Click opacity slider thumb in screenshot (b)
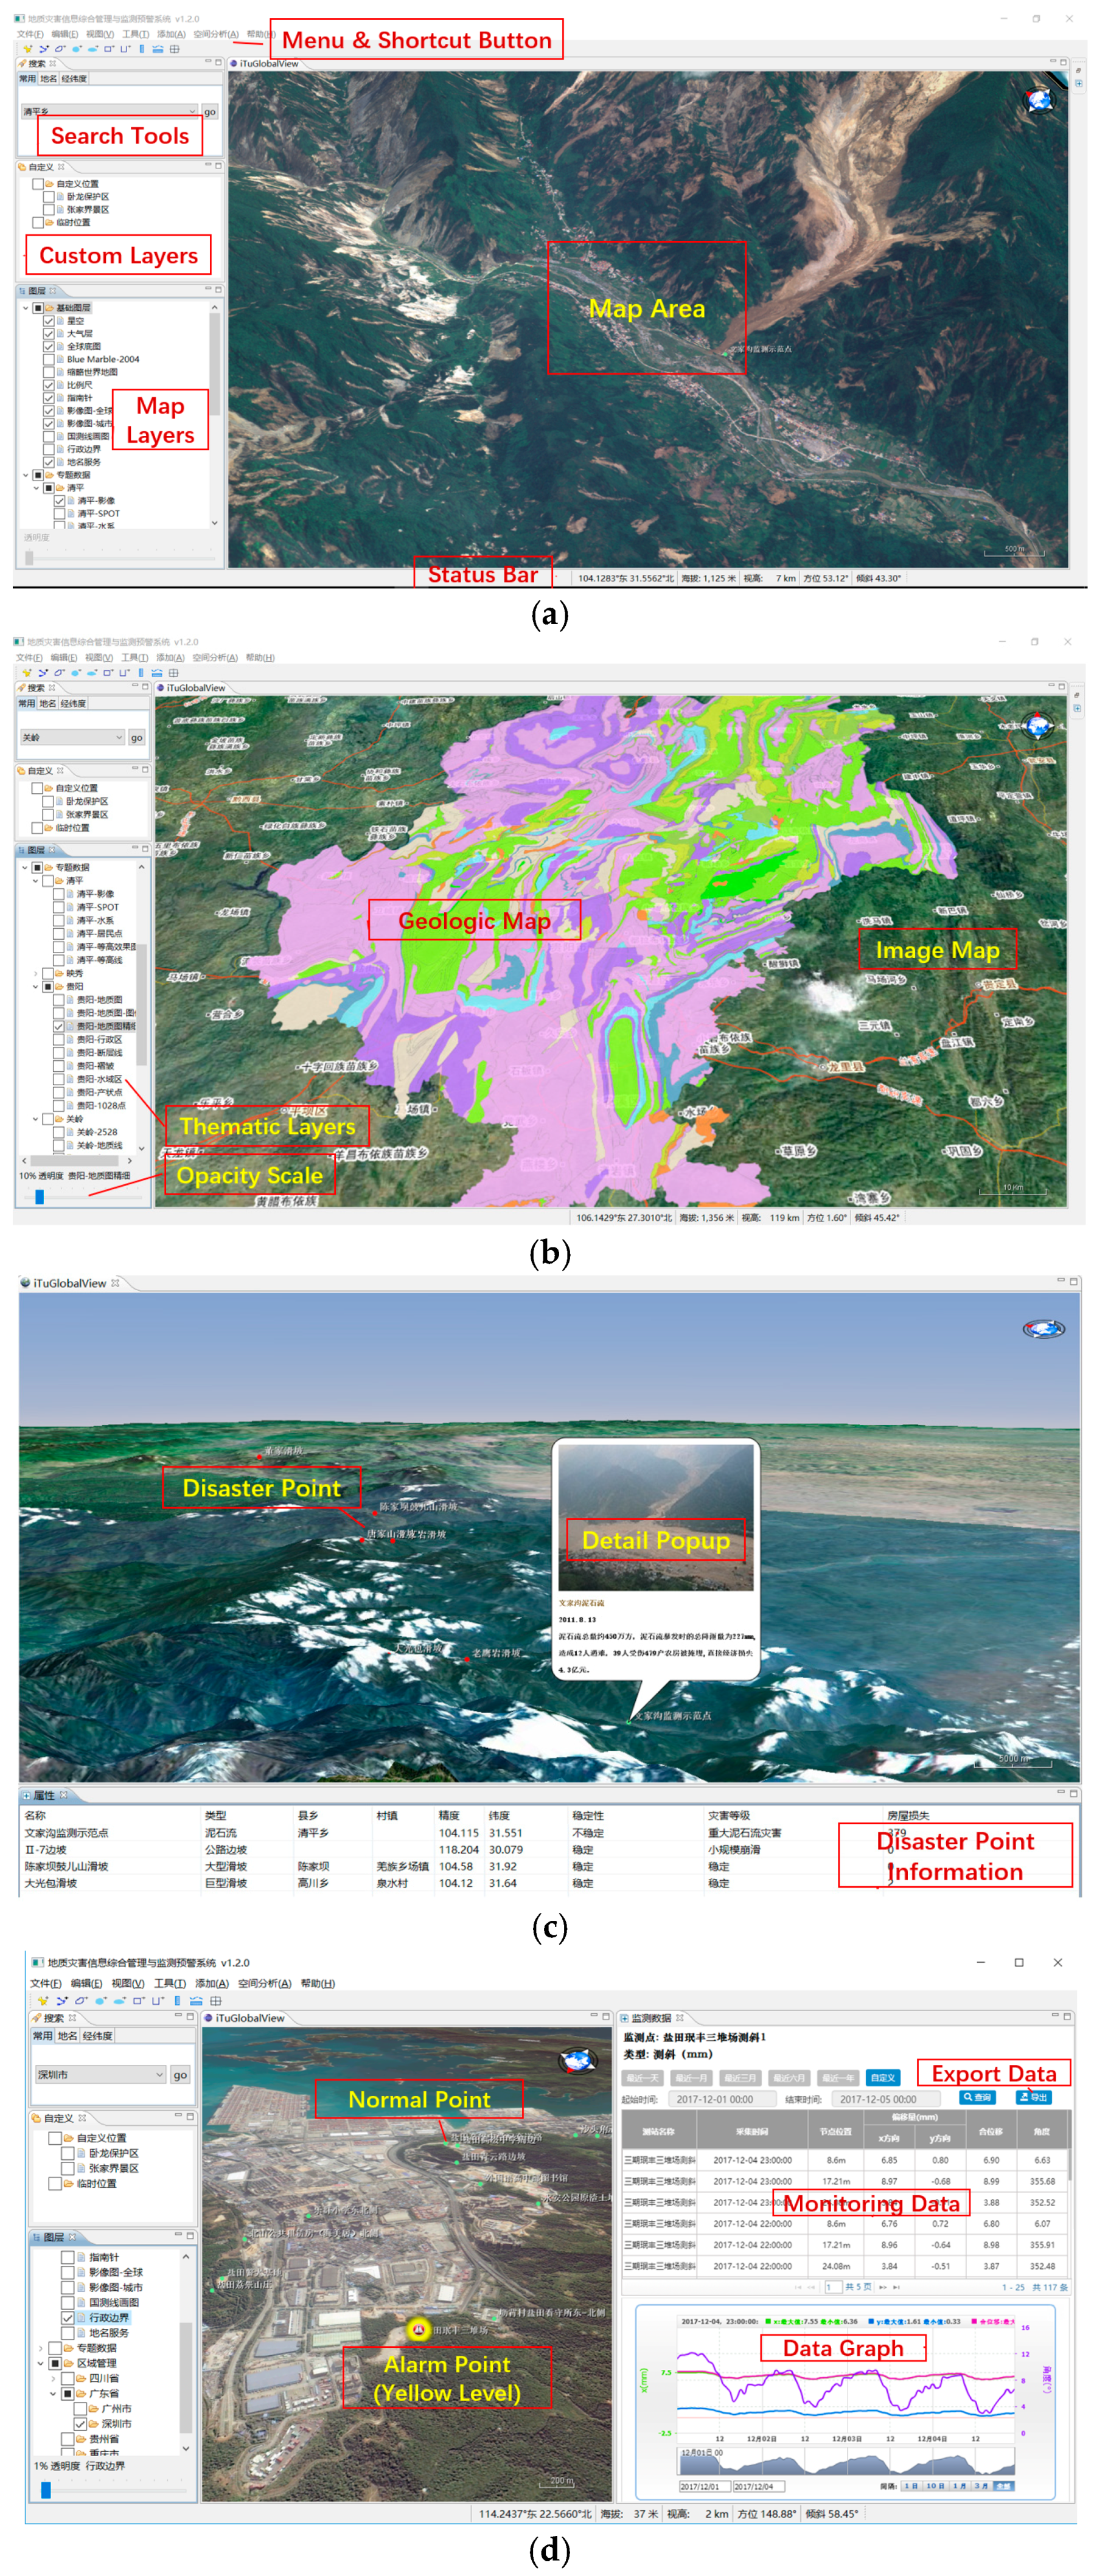1094x2576 pixels. 40,1196
